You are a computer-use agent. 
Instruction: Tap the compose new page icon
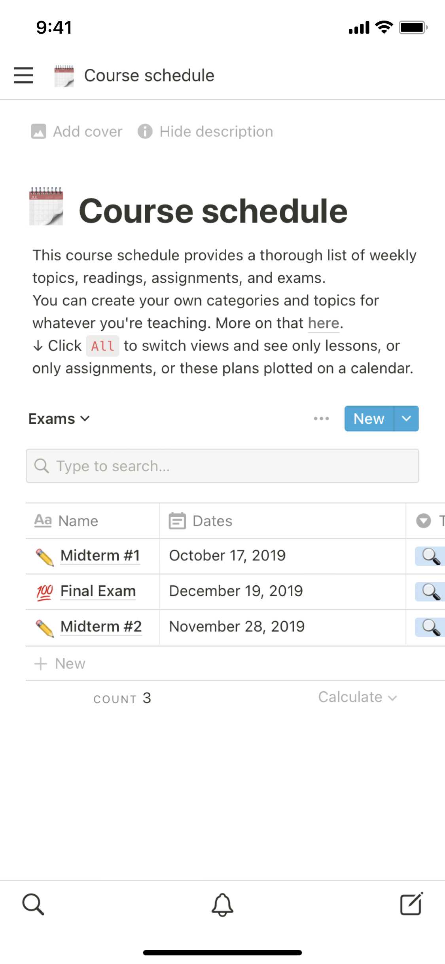pos(411,904)
